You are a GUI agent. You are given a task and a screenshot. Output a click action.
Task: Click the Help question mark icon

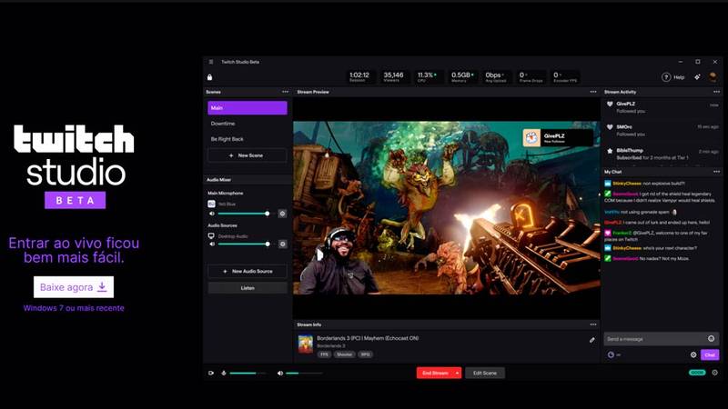[666, 77]
